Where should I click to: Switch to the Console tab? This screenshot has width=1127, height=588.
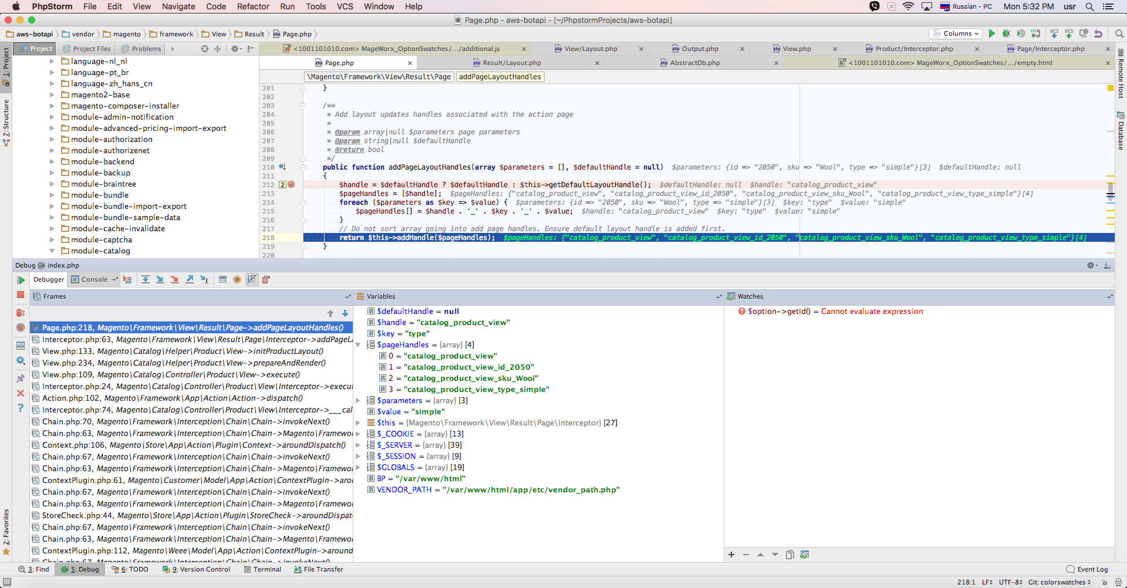94,279
